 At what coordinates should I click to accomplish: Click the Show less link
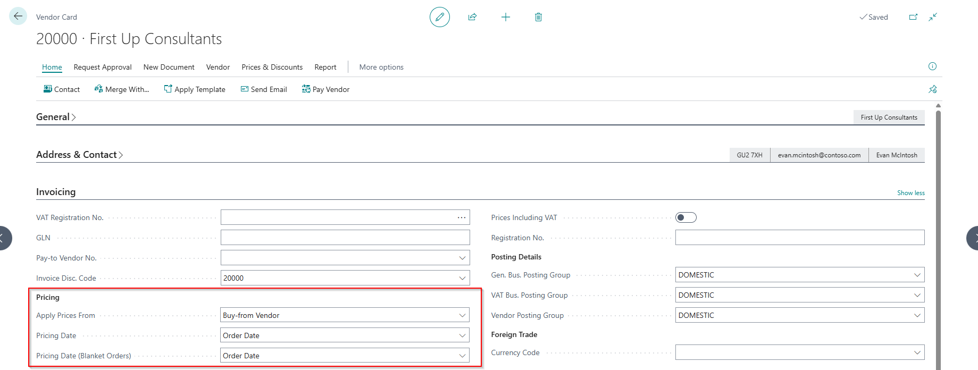click(910, 193)
